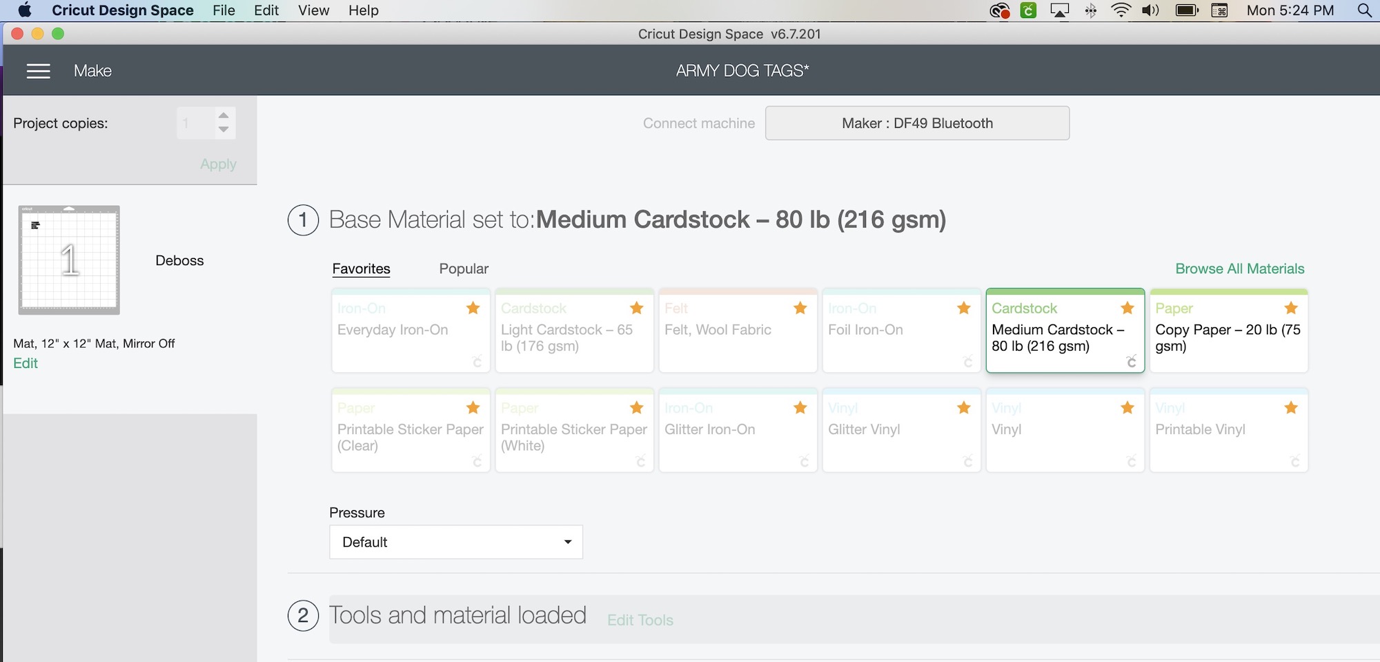Toggle favorite star on Felt, Wool Fabric
This screenshot has width=1380, height=662.
pos(800,308)
